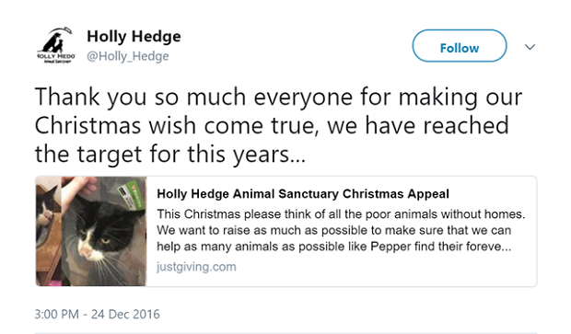Click the dog and cat silhouette logo
The image size is (571, 334).
tap(53, 41)
